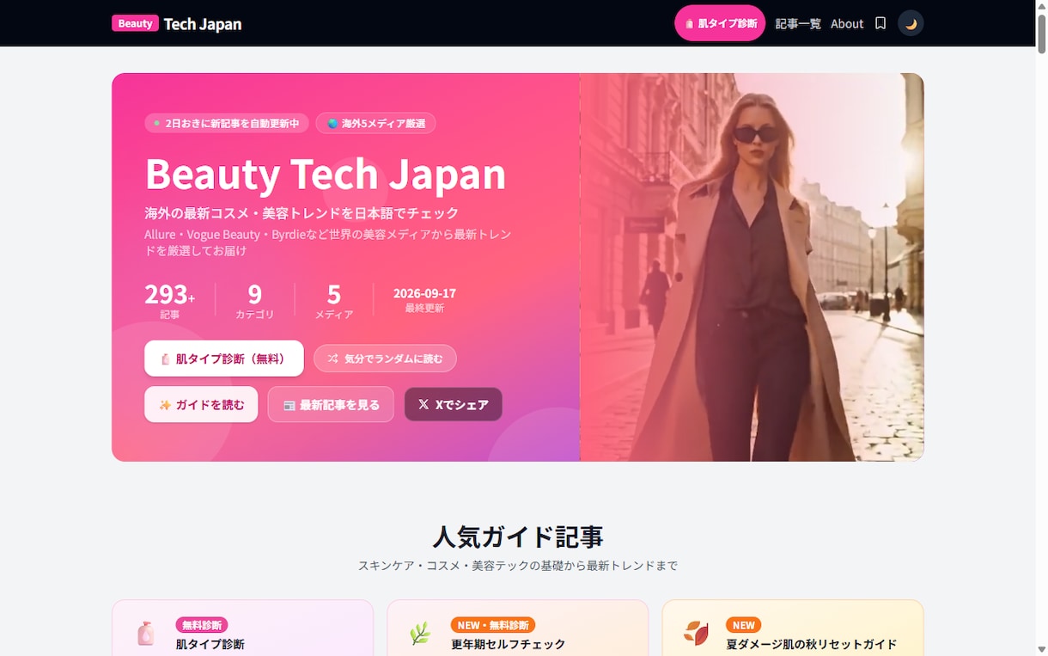Click the 肌タイプ診断（無料） hero button

224,359
